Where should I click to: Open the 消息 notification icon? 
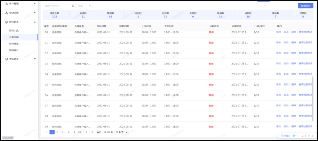pyautogui.click(x=282, y=136)
